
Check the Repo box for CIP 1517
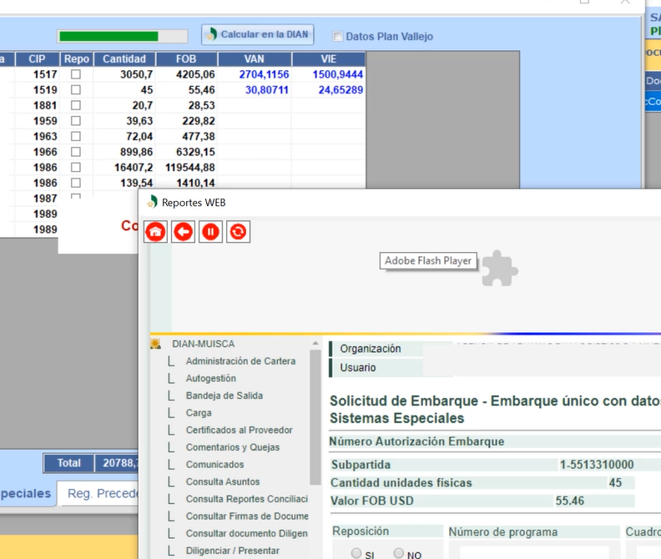click(76, 74)
